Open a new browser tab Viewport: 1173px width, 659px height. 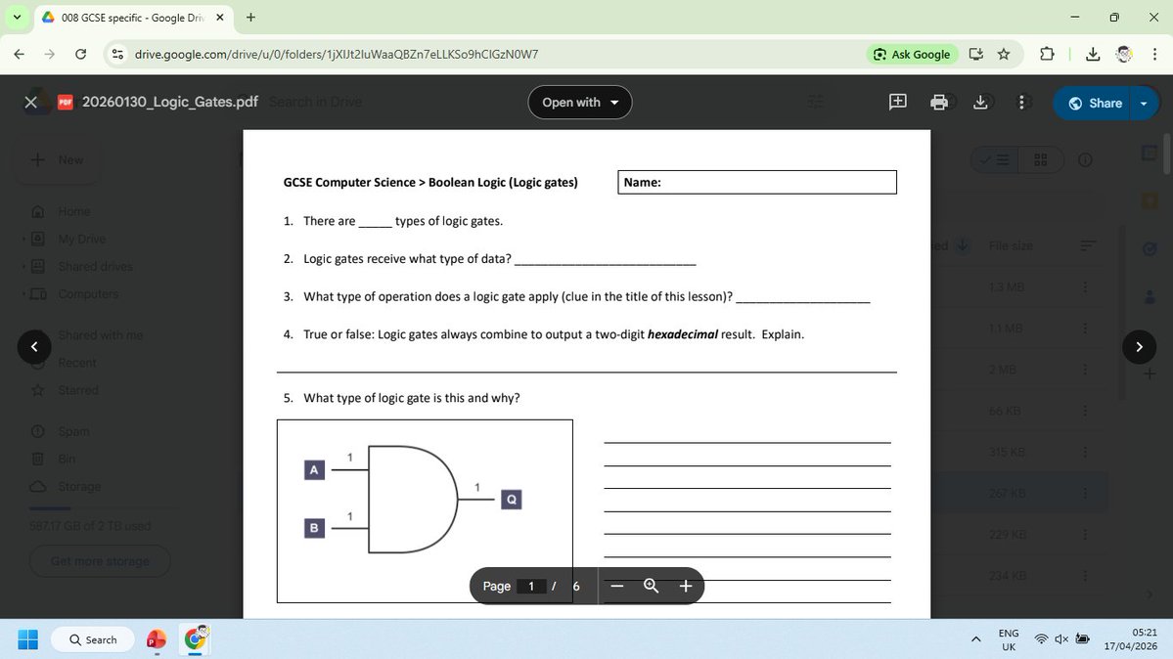250,18
